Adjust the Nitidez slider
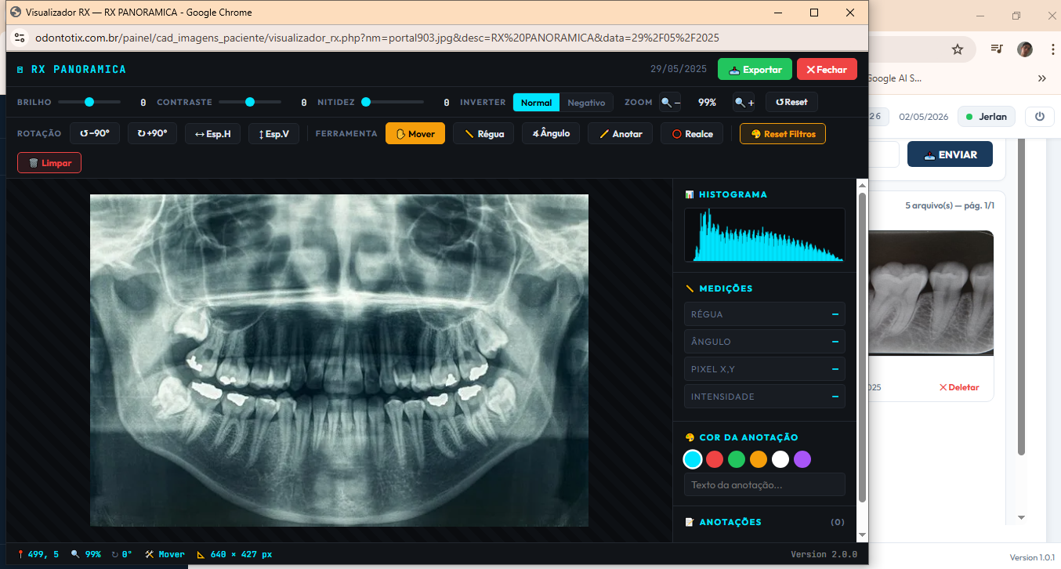 pos(392,102)
